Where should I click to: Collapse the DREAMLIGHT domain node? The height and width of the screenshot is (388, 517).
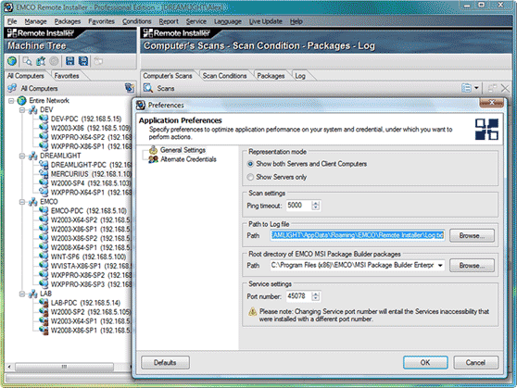pyautogui.click(x=22, y=156)
